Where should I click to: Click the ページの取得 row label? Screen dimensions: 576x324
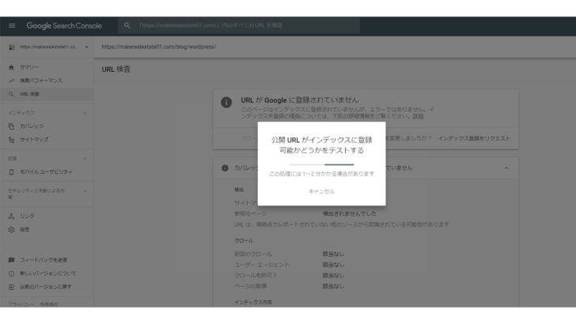tap(251, 286)
